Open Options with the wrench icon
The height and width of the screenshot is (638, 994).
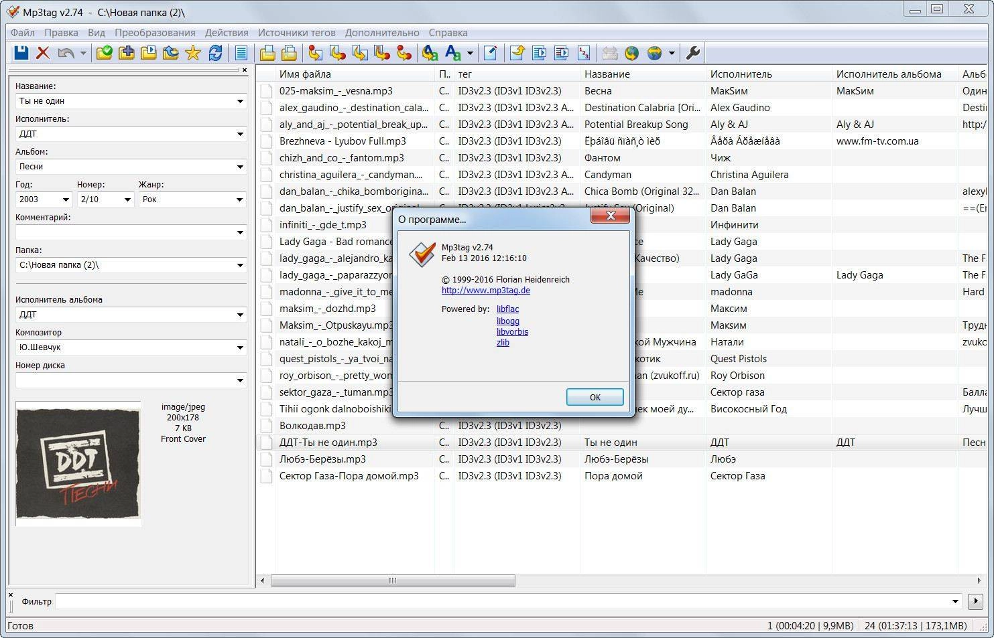pyautogui.click(x=693, y=53)
